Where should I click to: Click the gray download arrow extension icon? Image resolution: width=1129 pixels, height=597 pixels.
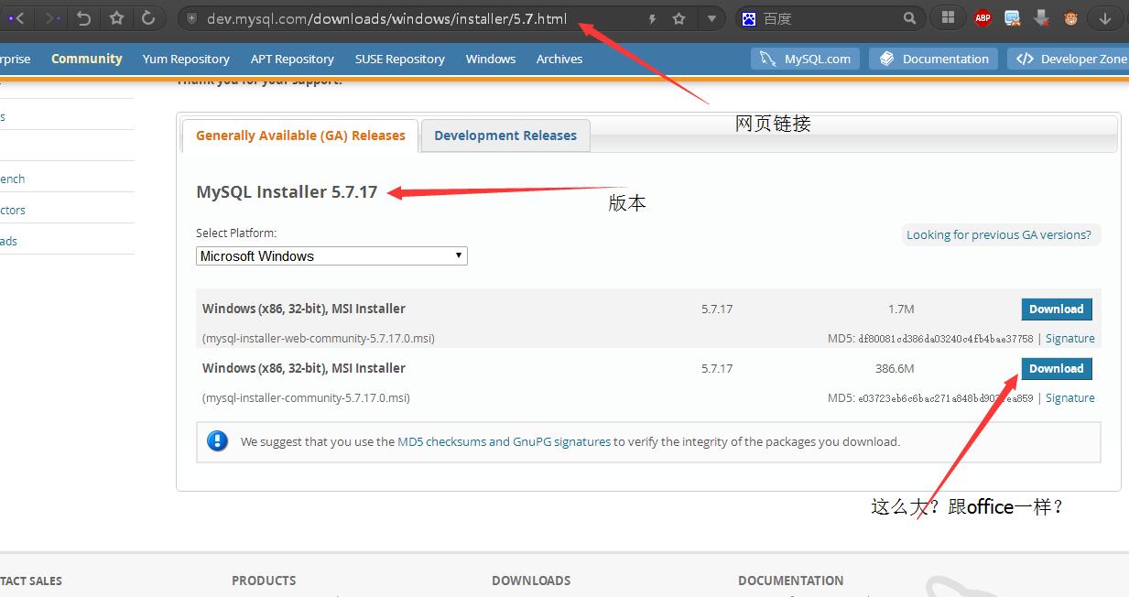click(1041, 18)
